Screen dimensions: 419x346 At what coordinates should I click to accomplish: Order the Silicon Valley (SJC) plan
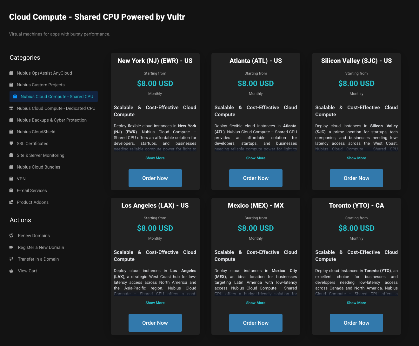click(x=356, y=178)
